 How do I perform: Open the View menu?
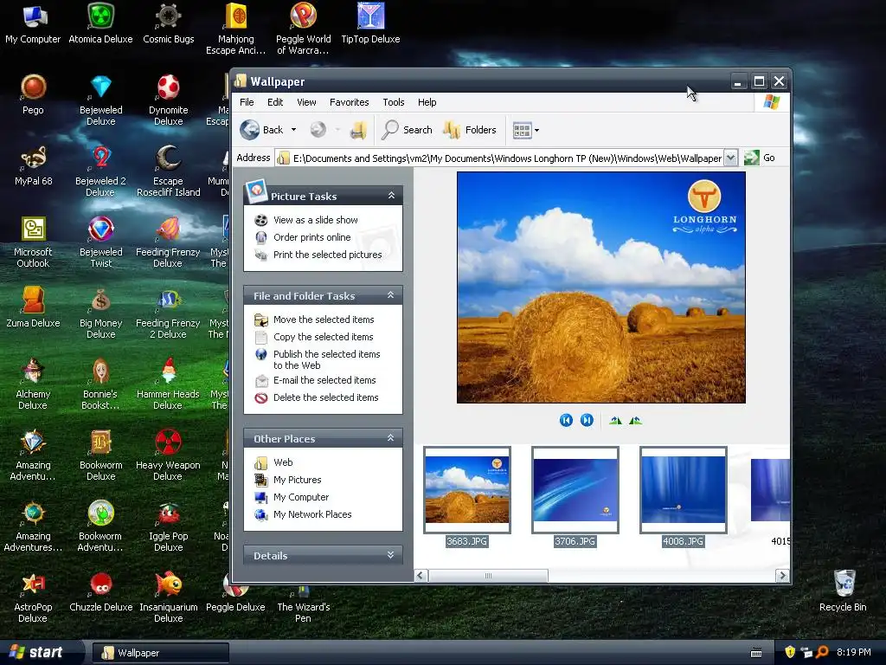pyautogui.click(x=306, y=102)
